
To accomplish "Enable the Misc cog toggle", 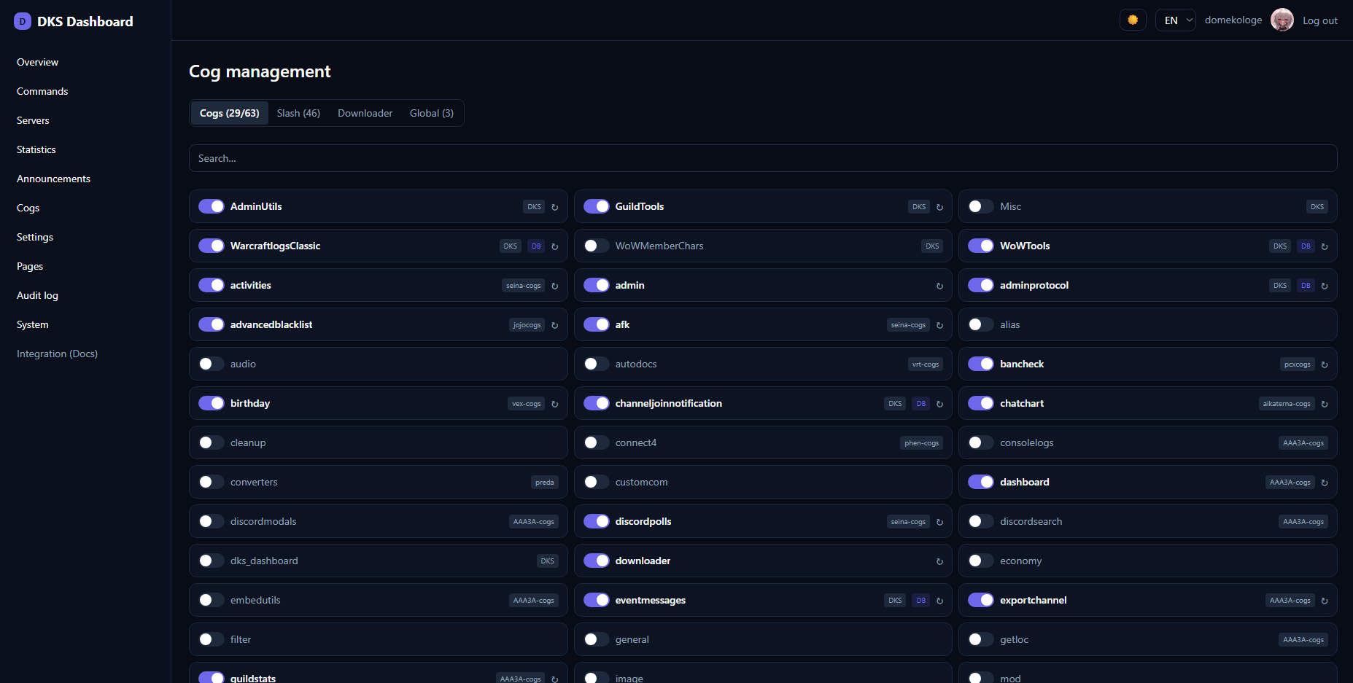I will (x=981, y=206).
